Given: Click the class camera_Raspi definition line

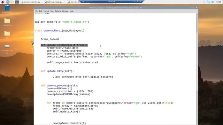Looking at the screenshot, I should 60,31.
